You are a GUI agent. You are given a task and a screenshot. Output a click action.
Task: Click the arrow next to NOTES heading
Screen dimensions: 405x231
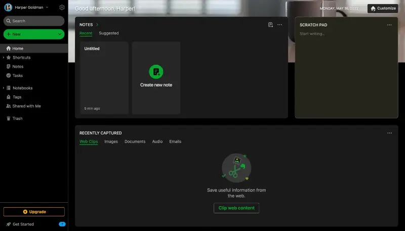pyautogui.click(x=97, y=25)
